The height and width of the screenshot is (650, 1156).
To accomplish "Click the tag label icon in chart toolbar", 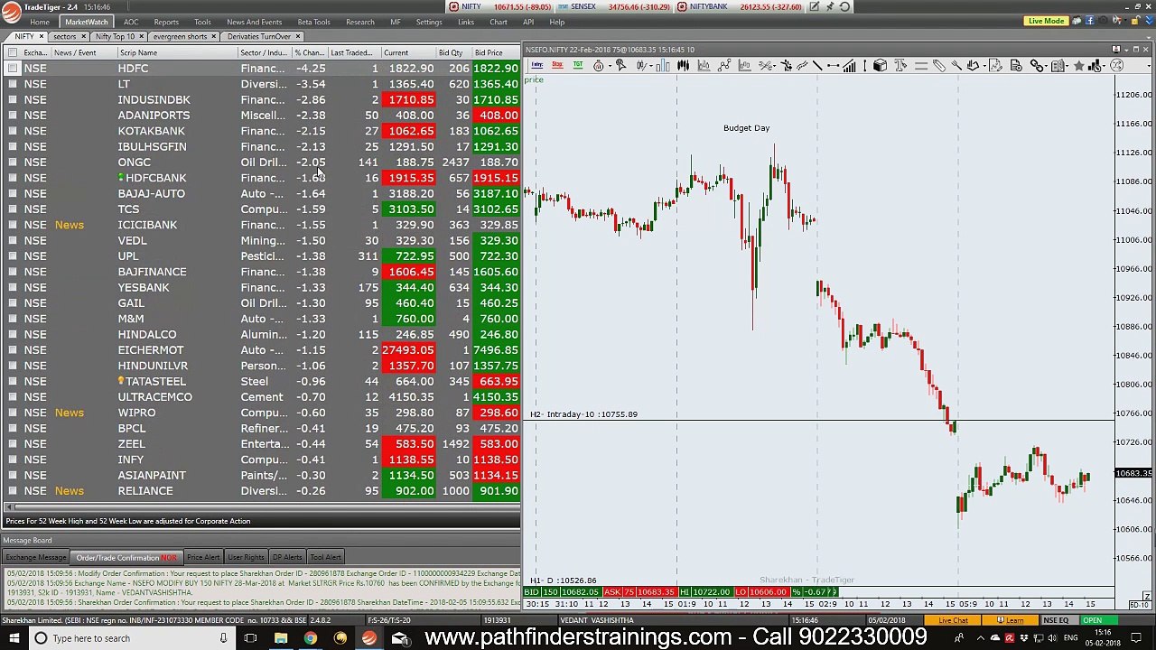I will point(938,65).
